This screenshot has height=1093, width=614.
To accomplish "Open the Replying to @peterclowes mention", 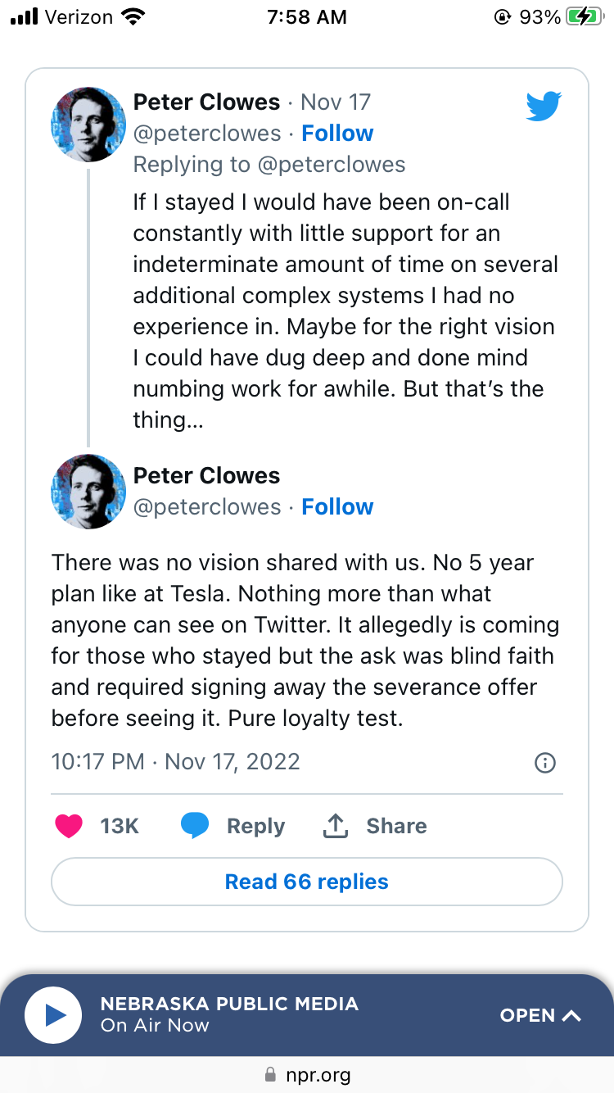I will tap(332, 165).
